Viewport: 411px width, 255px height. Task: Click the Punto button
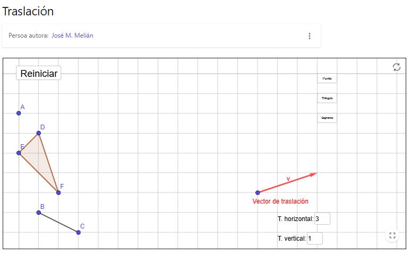tap(327, 78)
